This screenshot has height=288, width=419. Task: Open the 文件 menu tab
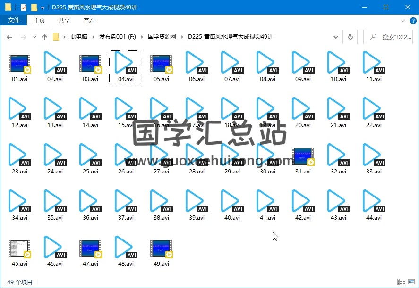(x=14, y=20)
